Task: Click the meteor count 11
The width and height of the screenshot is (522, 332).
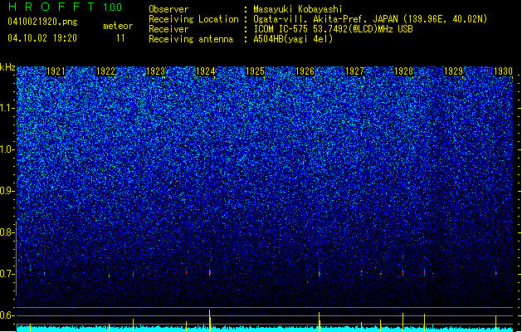Action: coord(120,38)
